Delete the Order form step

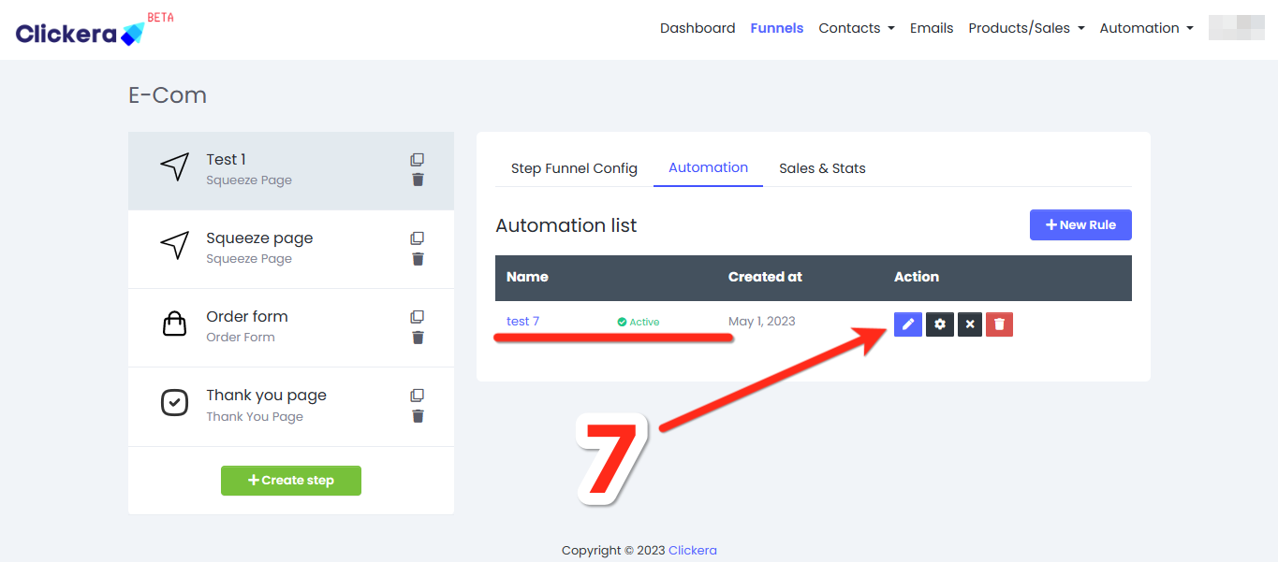pyautogui.click(x=418, y=338)
